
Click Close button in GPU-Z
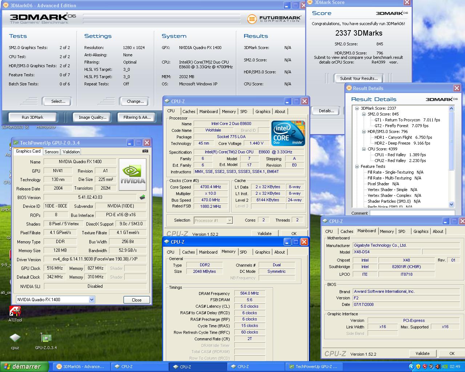pos(137,300)
